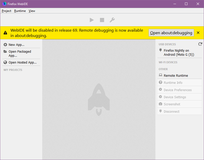This screenshot has width=204, height=160.
Task: Click the wrench debug app icon
Action: (112, 20)
